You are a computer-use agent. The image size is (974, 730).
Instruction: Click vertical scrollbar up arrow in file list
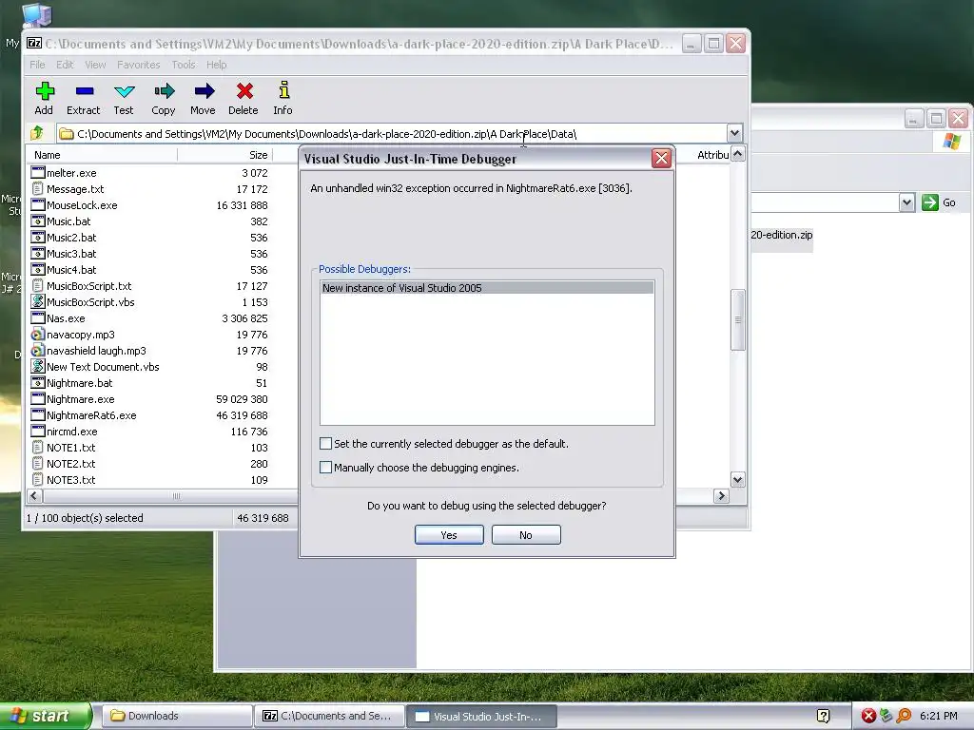737,154
